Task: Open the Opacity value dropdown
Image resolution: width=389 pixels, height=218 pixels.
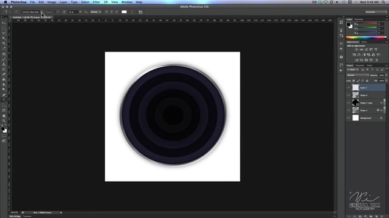Action: coord(387,75)
